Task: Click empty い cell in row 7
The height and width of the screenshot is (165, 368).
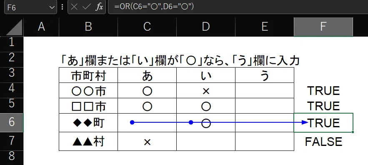Action: [206, 141]
